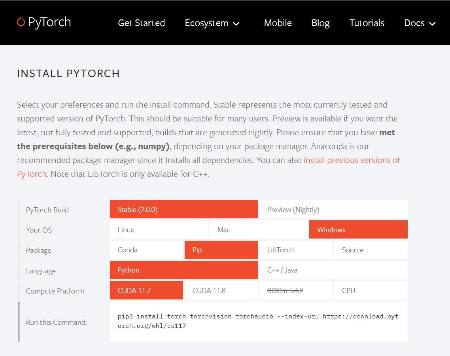Select Stable (2.0.0) build
This screenshot has width=450, height=356.
pyautogui.click(x=183, y=209)
